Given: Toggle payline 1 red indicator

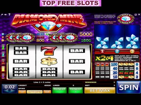Looking at the screenshot, I should coord(3,61).
